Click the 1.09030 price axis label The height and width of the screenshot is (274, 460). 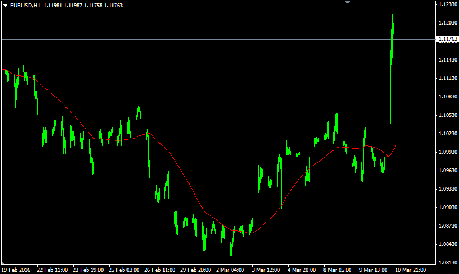click(448, 207)
